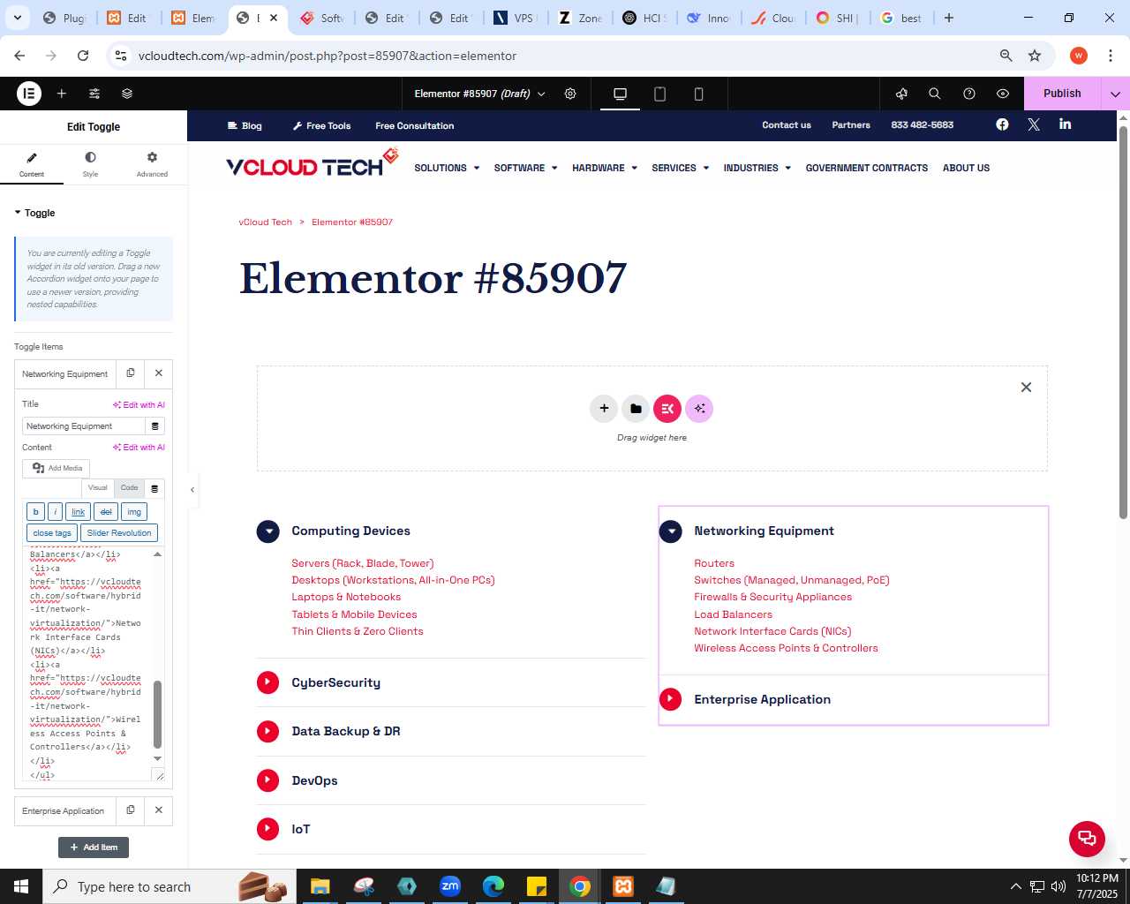Screen dimensions: 1130x904
Task: Expand the Enterprise Application toggle
Action: tap(671, 699)
